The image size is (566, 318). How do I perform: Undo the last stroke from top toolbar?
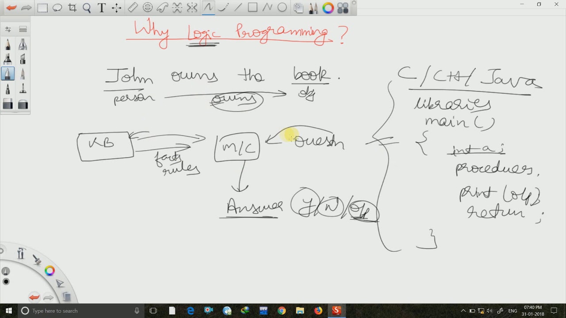click(x=11, y=8)
